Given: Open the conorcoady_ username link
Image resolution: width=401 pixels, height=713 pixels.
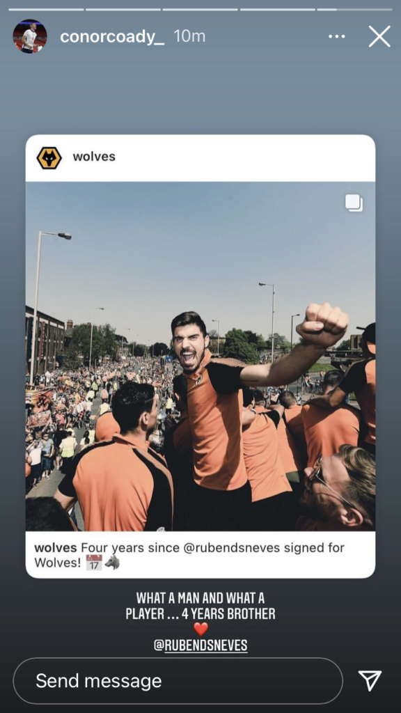Looking at the screenshot, I should click(112, 36).
